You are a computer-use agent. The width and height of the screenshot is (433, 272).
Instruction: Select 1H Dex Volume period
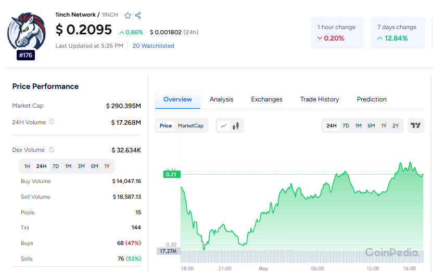coord(27,166)
